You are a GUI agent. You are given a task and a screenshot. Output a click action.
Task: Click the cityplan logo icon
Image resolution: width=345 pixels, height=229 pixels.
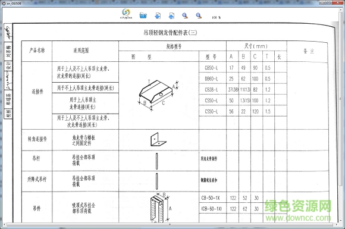[x=126, y=14]
